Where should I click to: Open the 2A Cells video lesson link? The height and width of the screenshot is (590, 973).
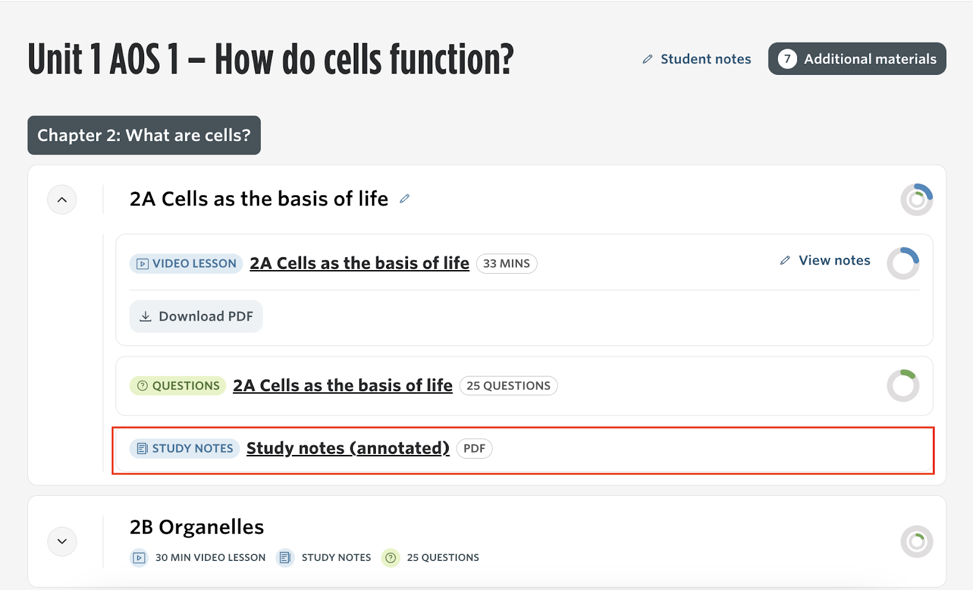[x=359, y=263]
